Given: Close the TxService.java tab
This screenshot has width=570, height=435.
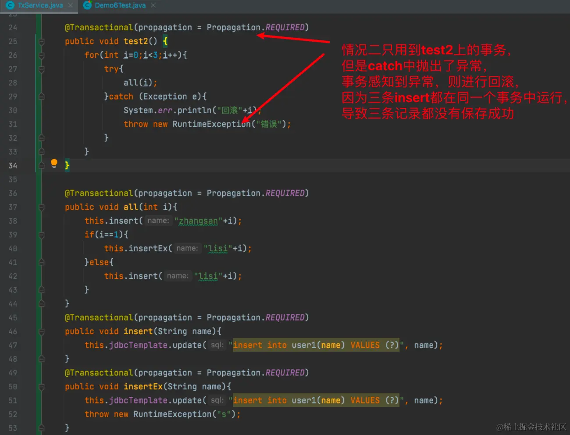Looking at the screenshot, I should [x=71, y=5].
